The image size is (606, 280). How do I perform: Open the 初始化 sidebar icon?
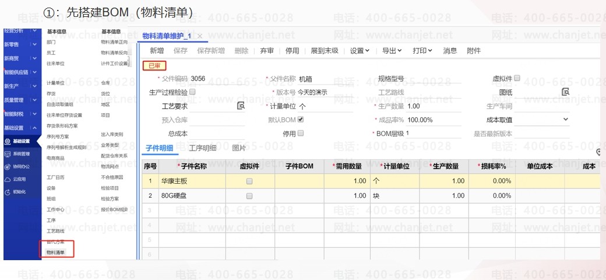point(8,192)
